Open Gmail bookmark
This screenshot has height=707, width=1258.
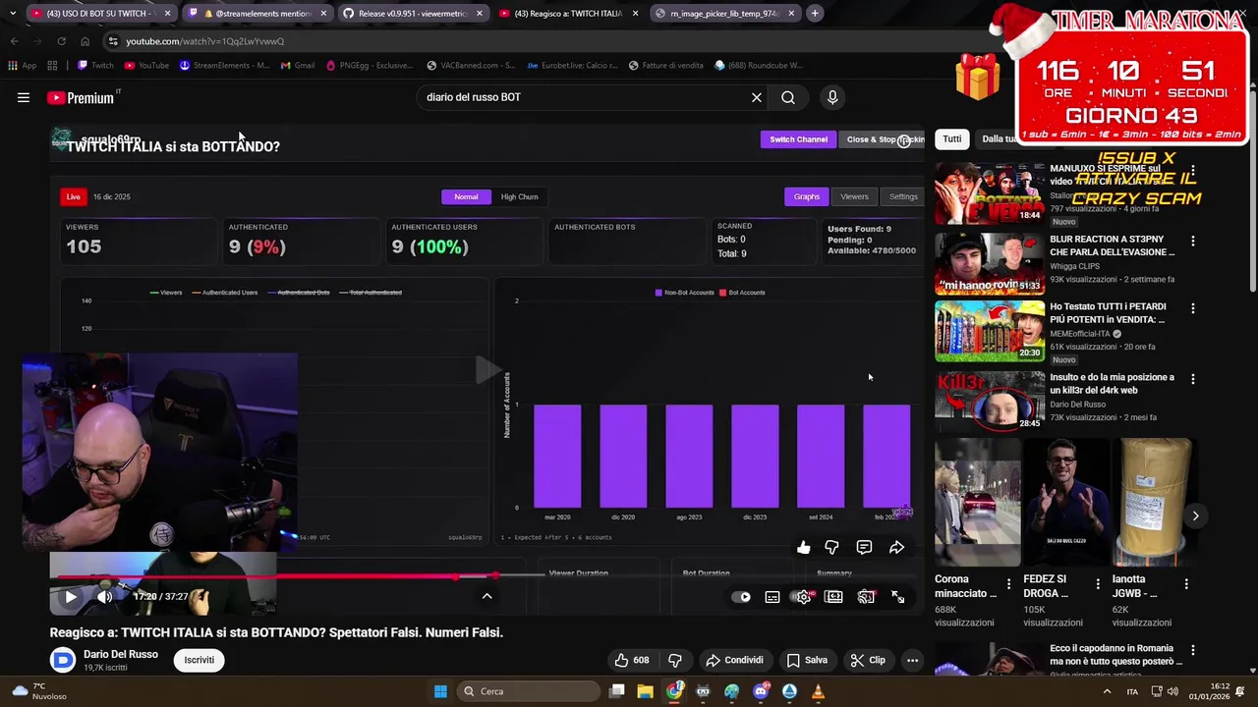coord(298,66)
